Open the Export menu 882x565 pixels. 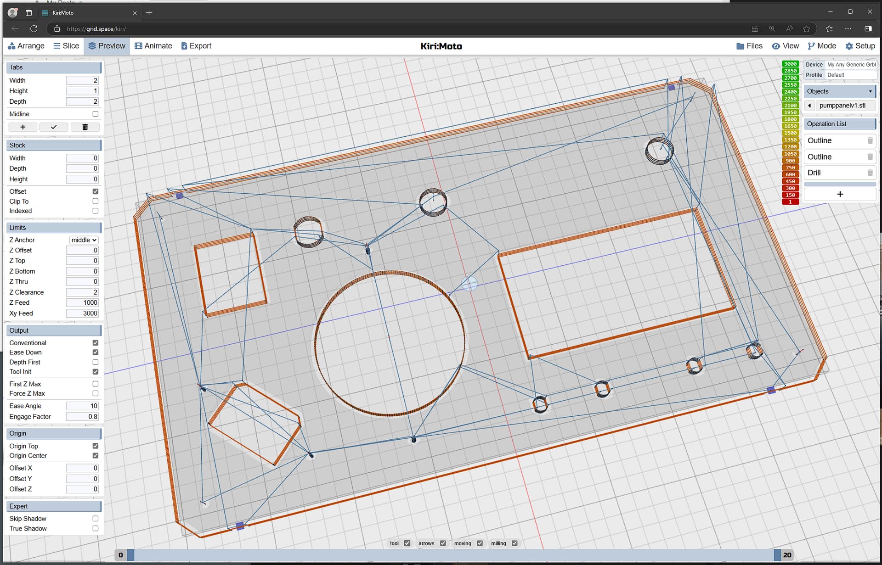[196, 46]
